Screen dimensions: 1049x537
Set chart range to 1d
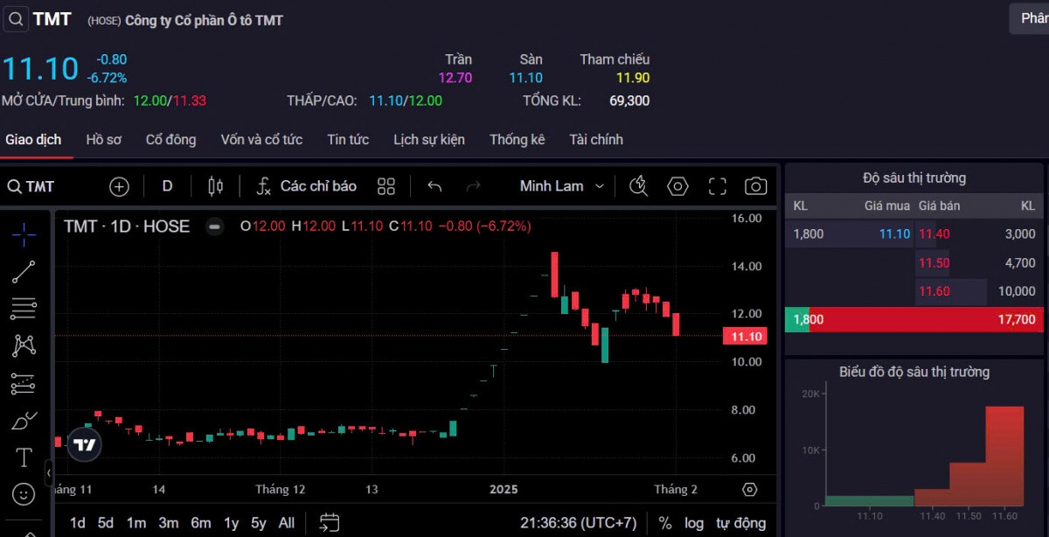tap(78, 523)
